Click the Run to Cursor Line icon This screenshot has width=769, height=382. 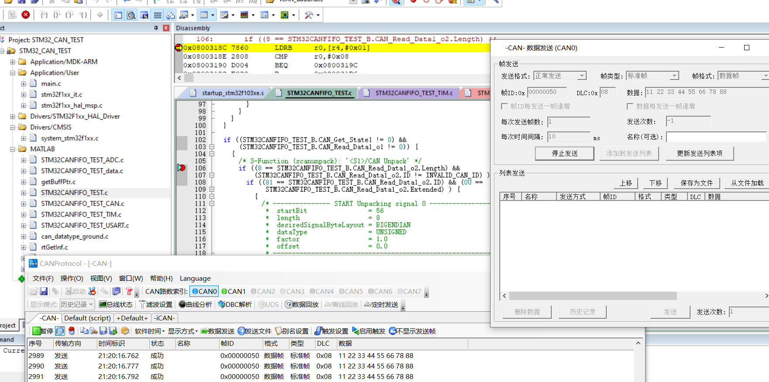pyautogui.click(x=83, y=15)
